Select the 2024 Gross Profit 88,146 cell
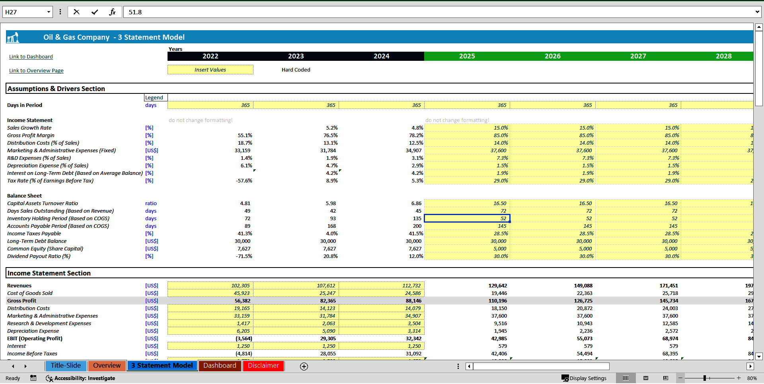The image size is (764, 384). (382, 301)
